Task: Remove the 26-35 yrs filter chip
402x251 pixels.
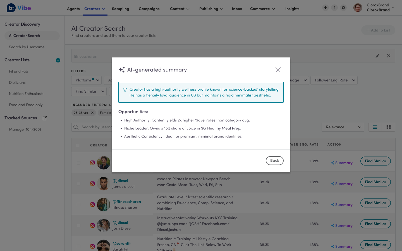Action: 92,113
